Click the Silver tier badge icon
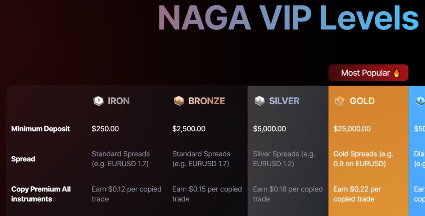Image resolution: width=425 pixels, height=216 pixels. pyautogui.click(x=259, y=101)
